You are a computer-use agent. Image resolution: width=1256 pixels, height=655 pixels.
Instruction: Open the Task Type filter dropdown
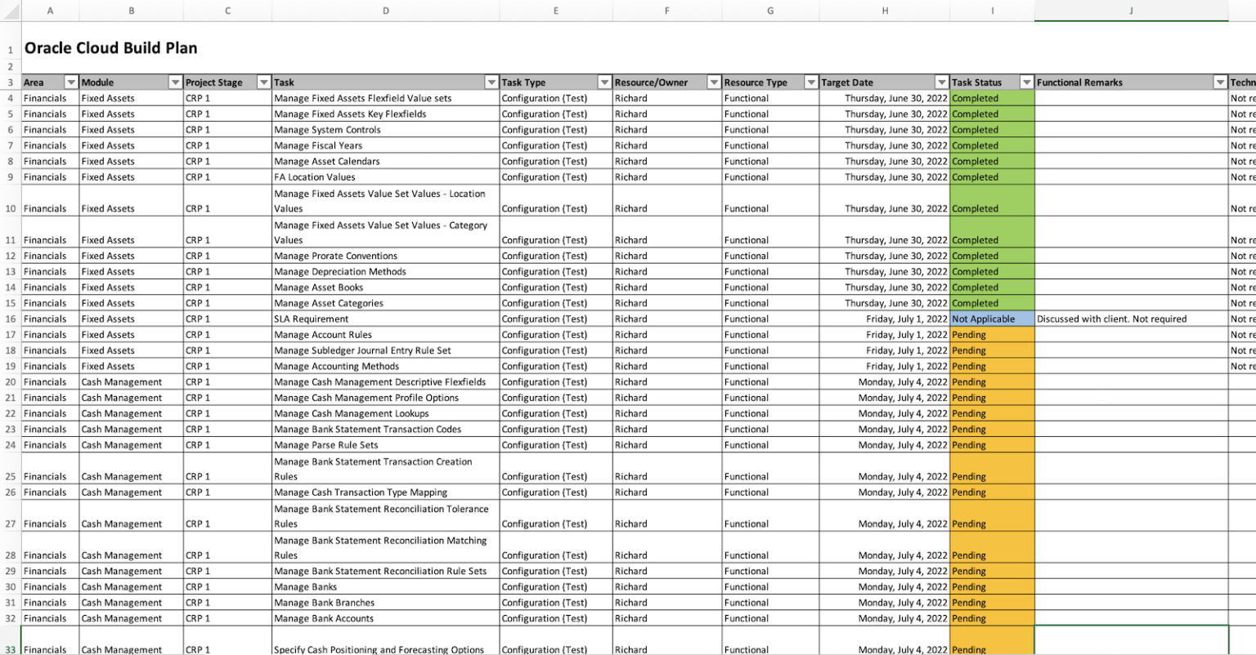coord(604,82)
